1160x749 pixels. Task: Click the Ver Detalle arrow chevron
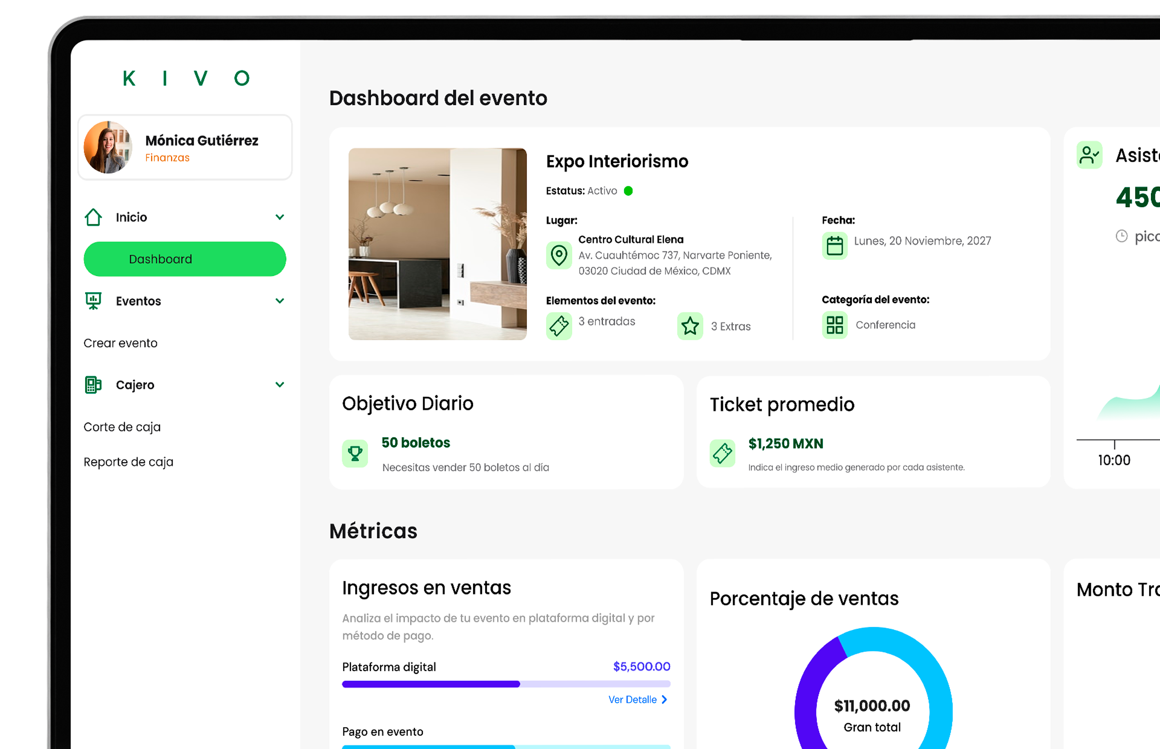[664, 700]
